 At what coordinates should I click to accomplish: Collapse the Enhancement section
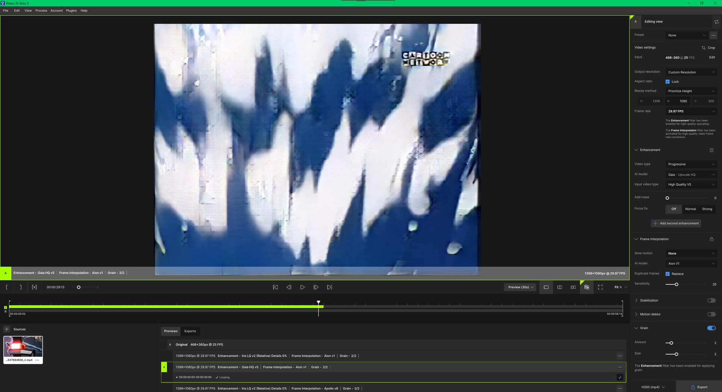(636, 150)
